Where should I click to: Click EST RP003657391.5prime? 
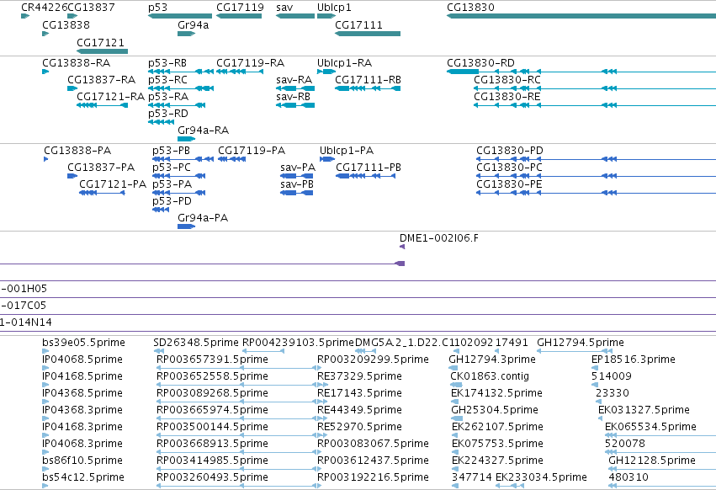[x=212, y=360]
